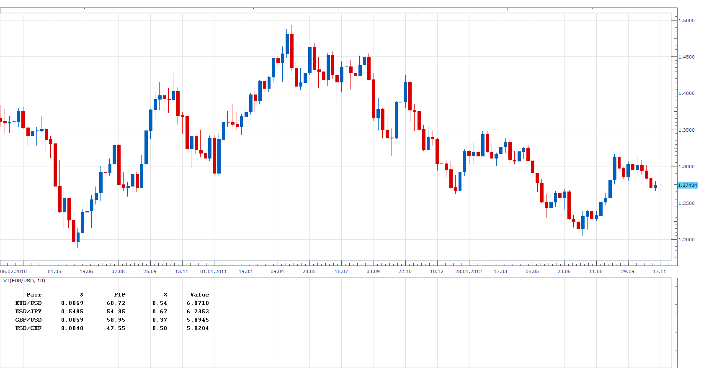Click the current price tag 1.27404
Screen dimensions: 701x368
point(688,185)
